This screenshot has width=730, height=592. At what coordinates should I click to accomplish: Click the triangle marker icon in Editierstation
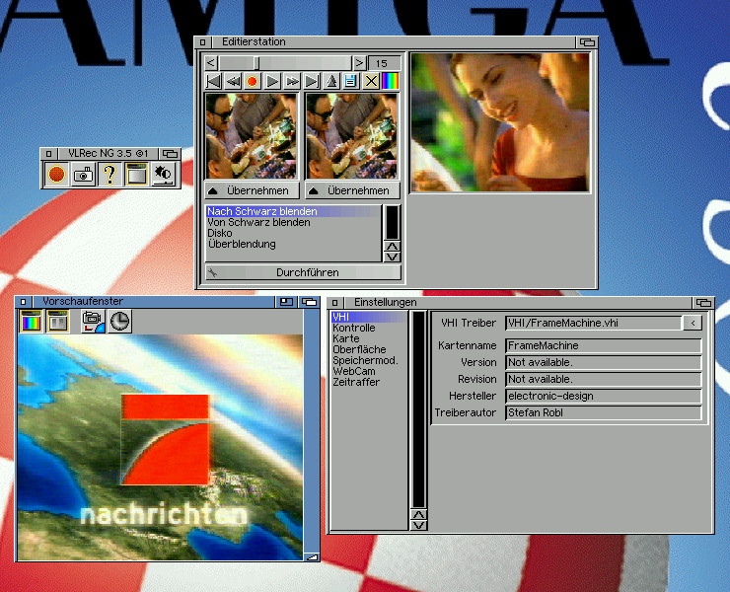coord(331,82)
